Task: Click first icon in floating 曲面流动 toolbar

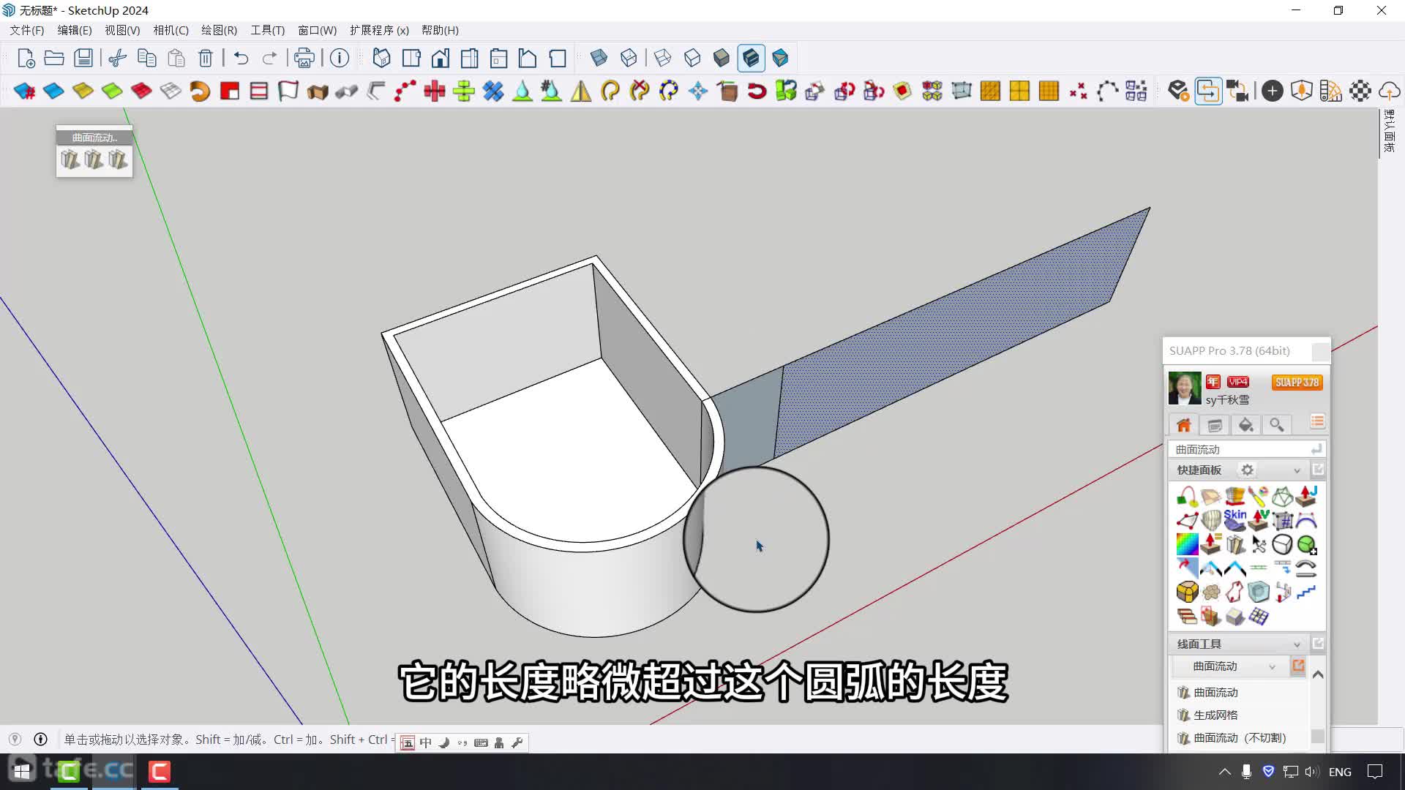Action: (70, 159)
